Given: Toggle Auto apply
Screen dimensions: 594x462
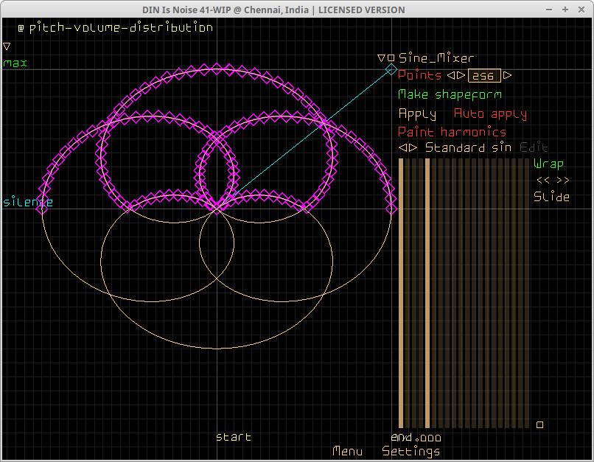Looking at the screenshot, I should [x=490, y=113].
